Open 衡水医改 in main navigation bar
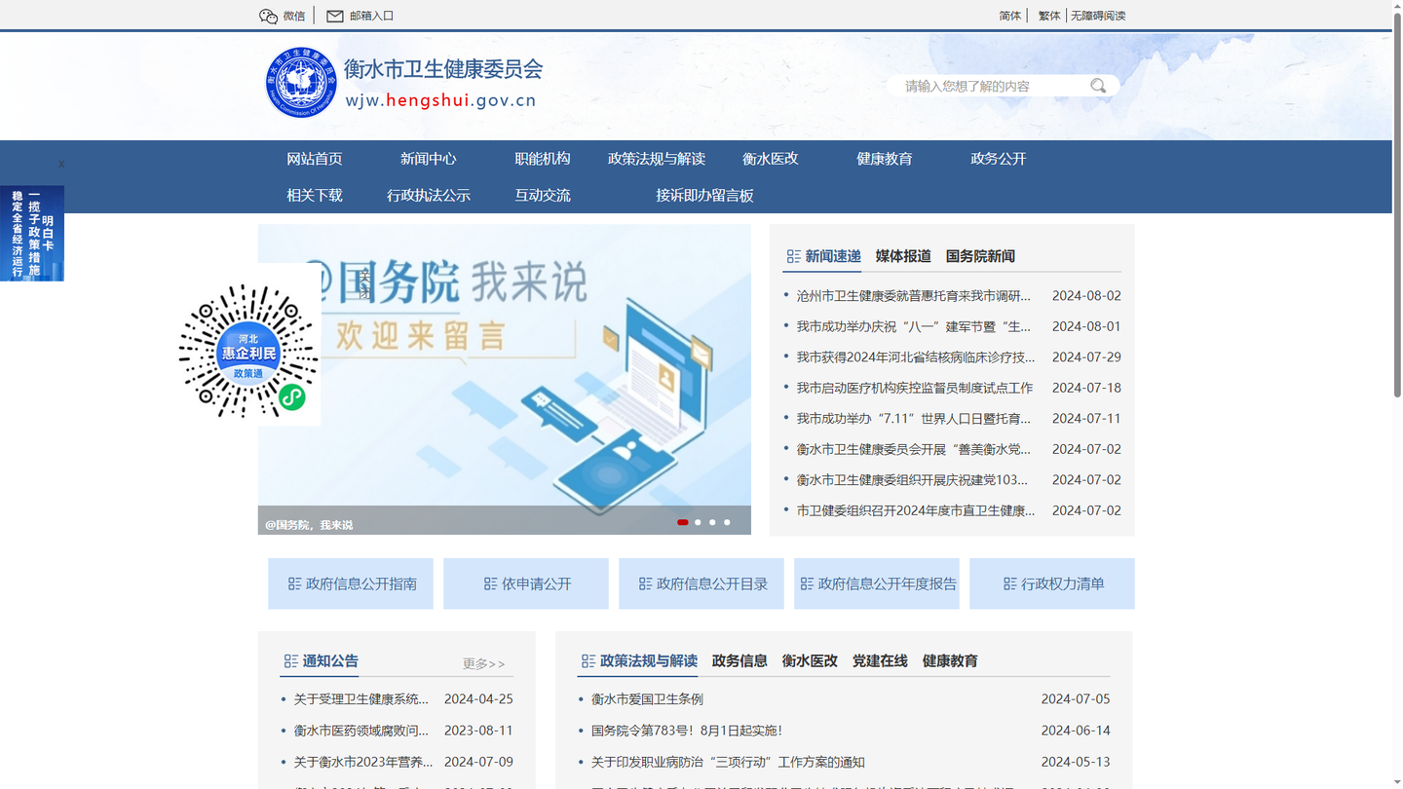 [x=771, y=159]
